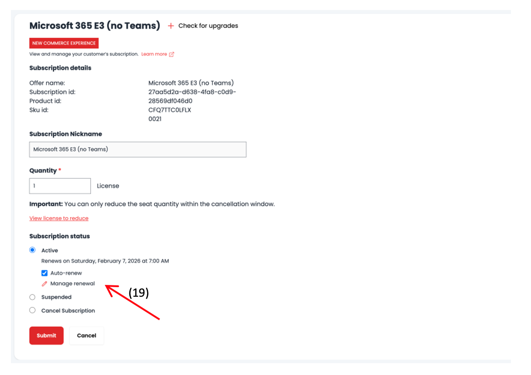Screen dimensions: 531x375
Task: Open the Learn more link
Action: click(154, 54)
